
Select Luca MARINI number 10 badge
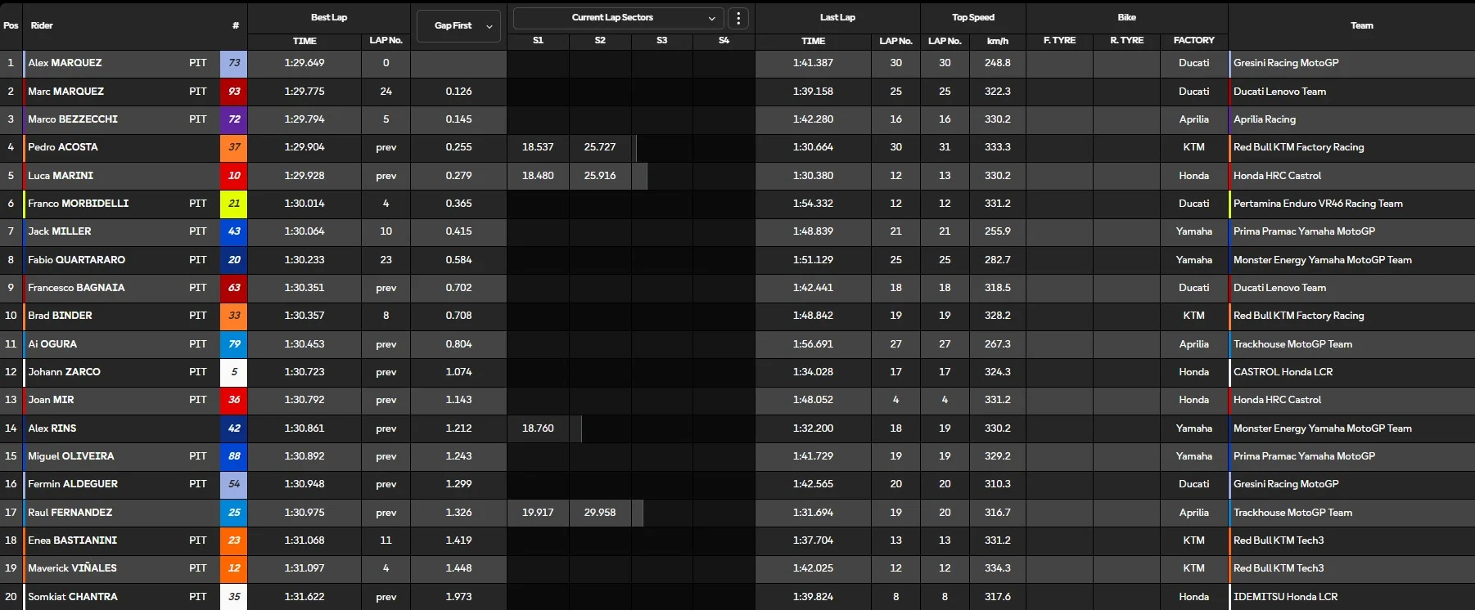[234, 176]
